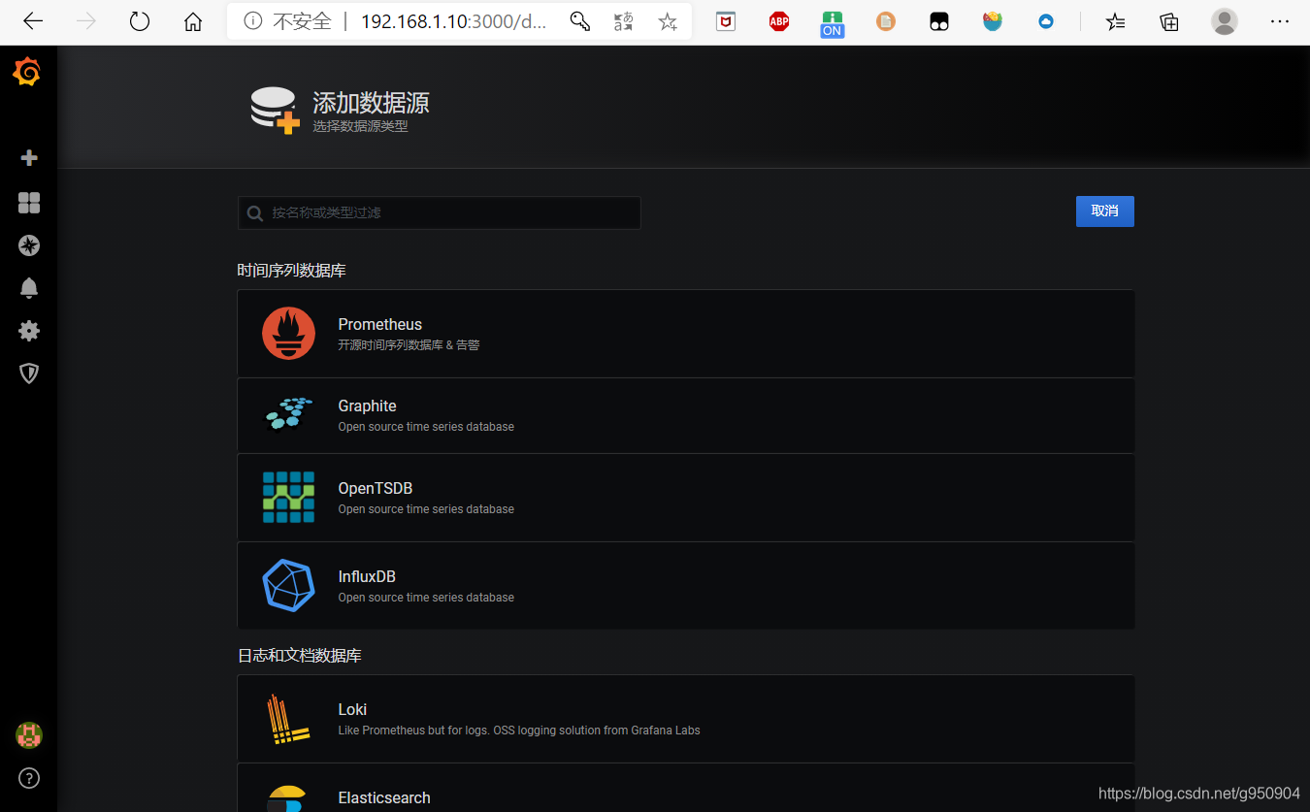Click the 选择数据源类型 subtitle text
Screen dimensions: 1310x812
[x=360, y=126]
